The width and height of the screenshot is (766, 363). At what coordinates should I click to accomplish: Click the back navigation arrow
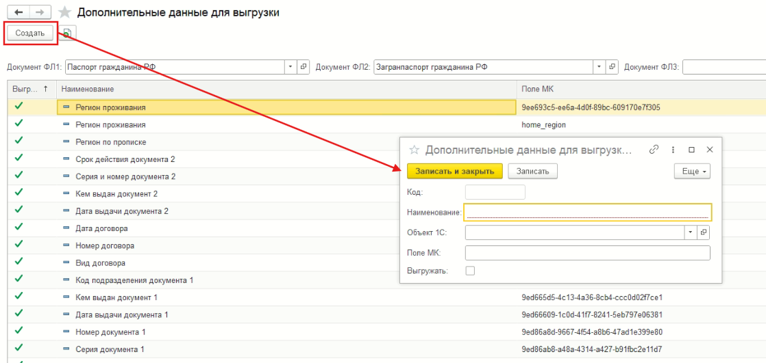pos(18,13)
